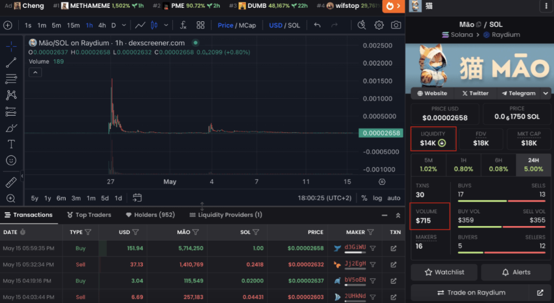Select the trend line drawing tool
This screenshot has width=554, height=303.
[x=11, y=62]
